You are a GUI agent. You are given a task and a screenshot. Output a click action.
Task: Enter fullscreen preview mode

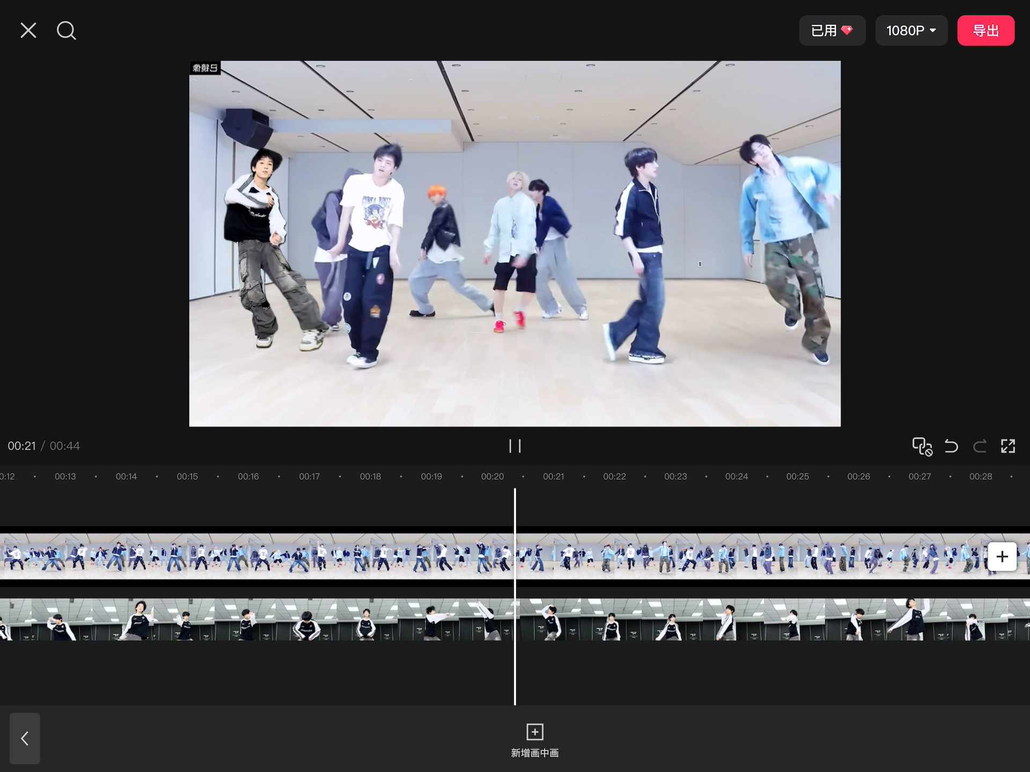[1008, 446]
